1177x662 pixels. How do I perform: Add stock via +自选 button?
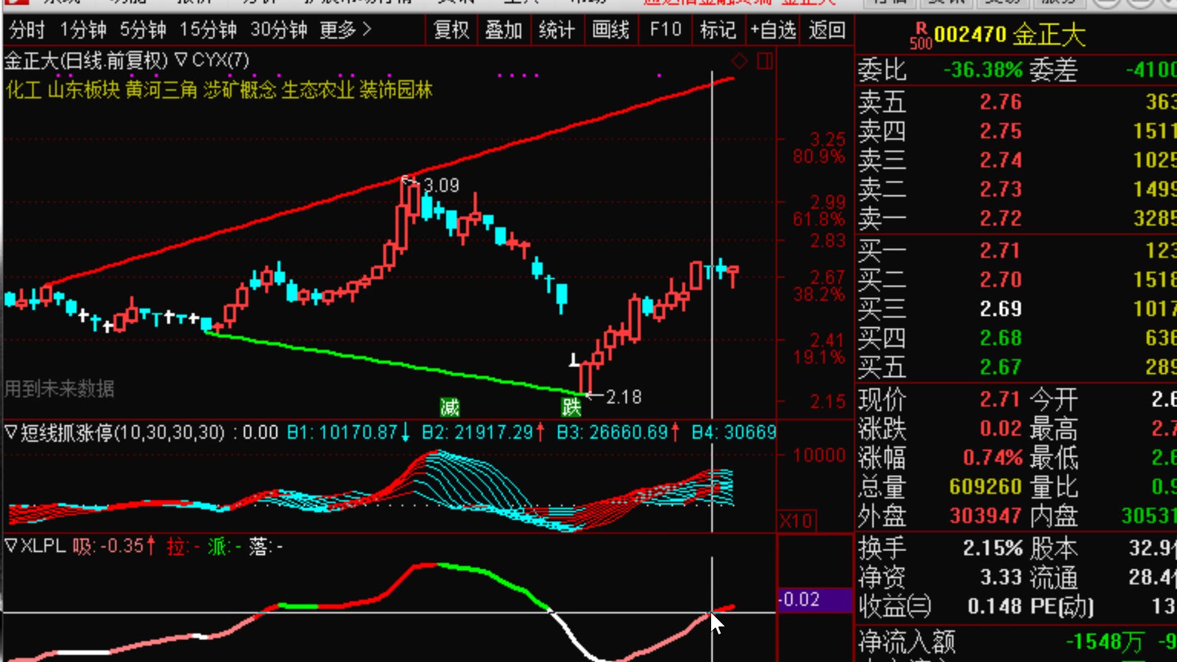coord(773,29)
